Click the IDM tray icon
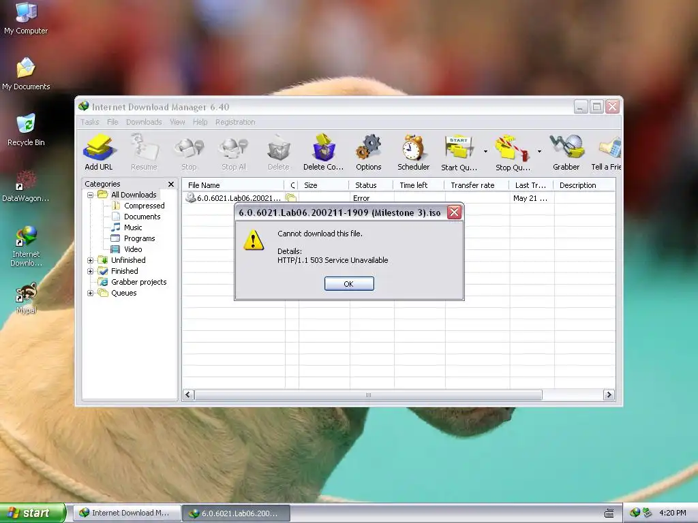The image size is (698, 523). point(635,513)
